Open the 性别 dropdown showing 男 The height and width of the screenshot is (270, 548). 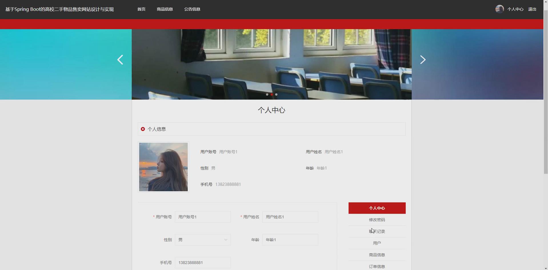[x=203, y=240]
